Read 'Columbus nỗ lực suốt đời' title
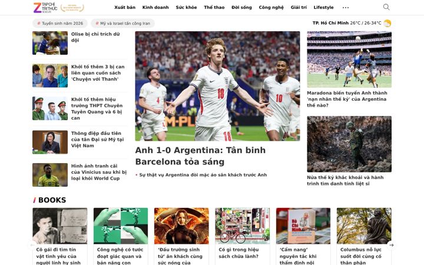This screenshot has width=424, height=265. pyautogui.click(x=361, y=256)
